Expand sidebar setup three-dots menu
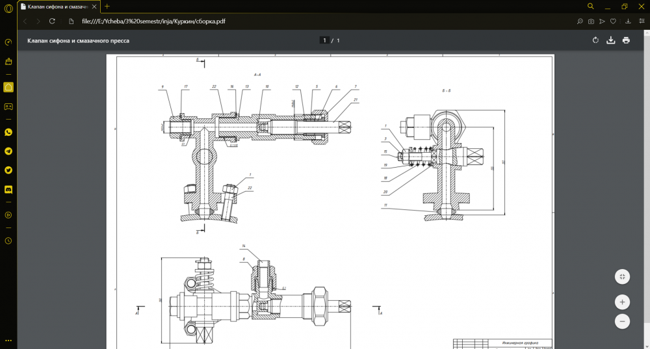Image resolution: width=650 pixels, height=349 pixels. (8, 339)
